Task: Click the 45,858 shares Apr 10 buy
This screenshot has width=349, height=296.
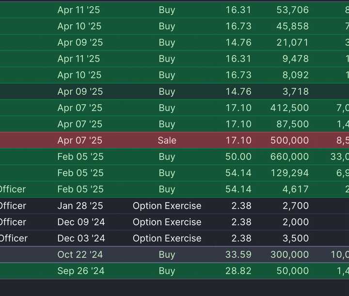Action: (174, 26)
